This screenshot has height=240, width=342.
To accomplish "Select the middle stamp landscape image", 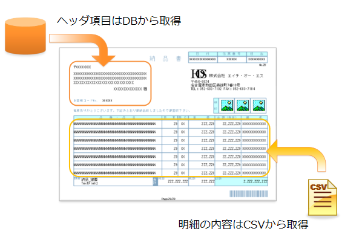I will [243, 105].
